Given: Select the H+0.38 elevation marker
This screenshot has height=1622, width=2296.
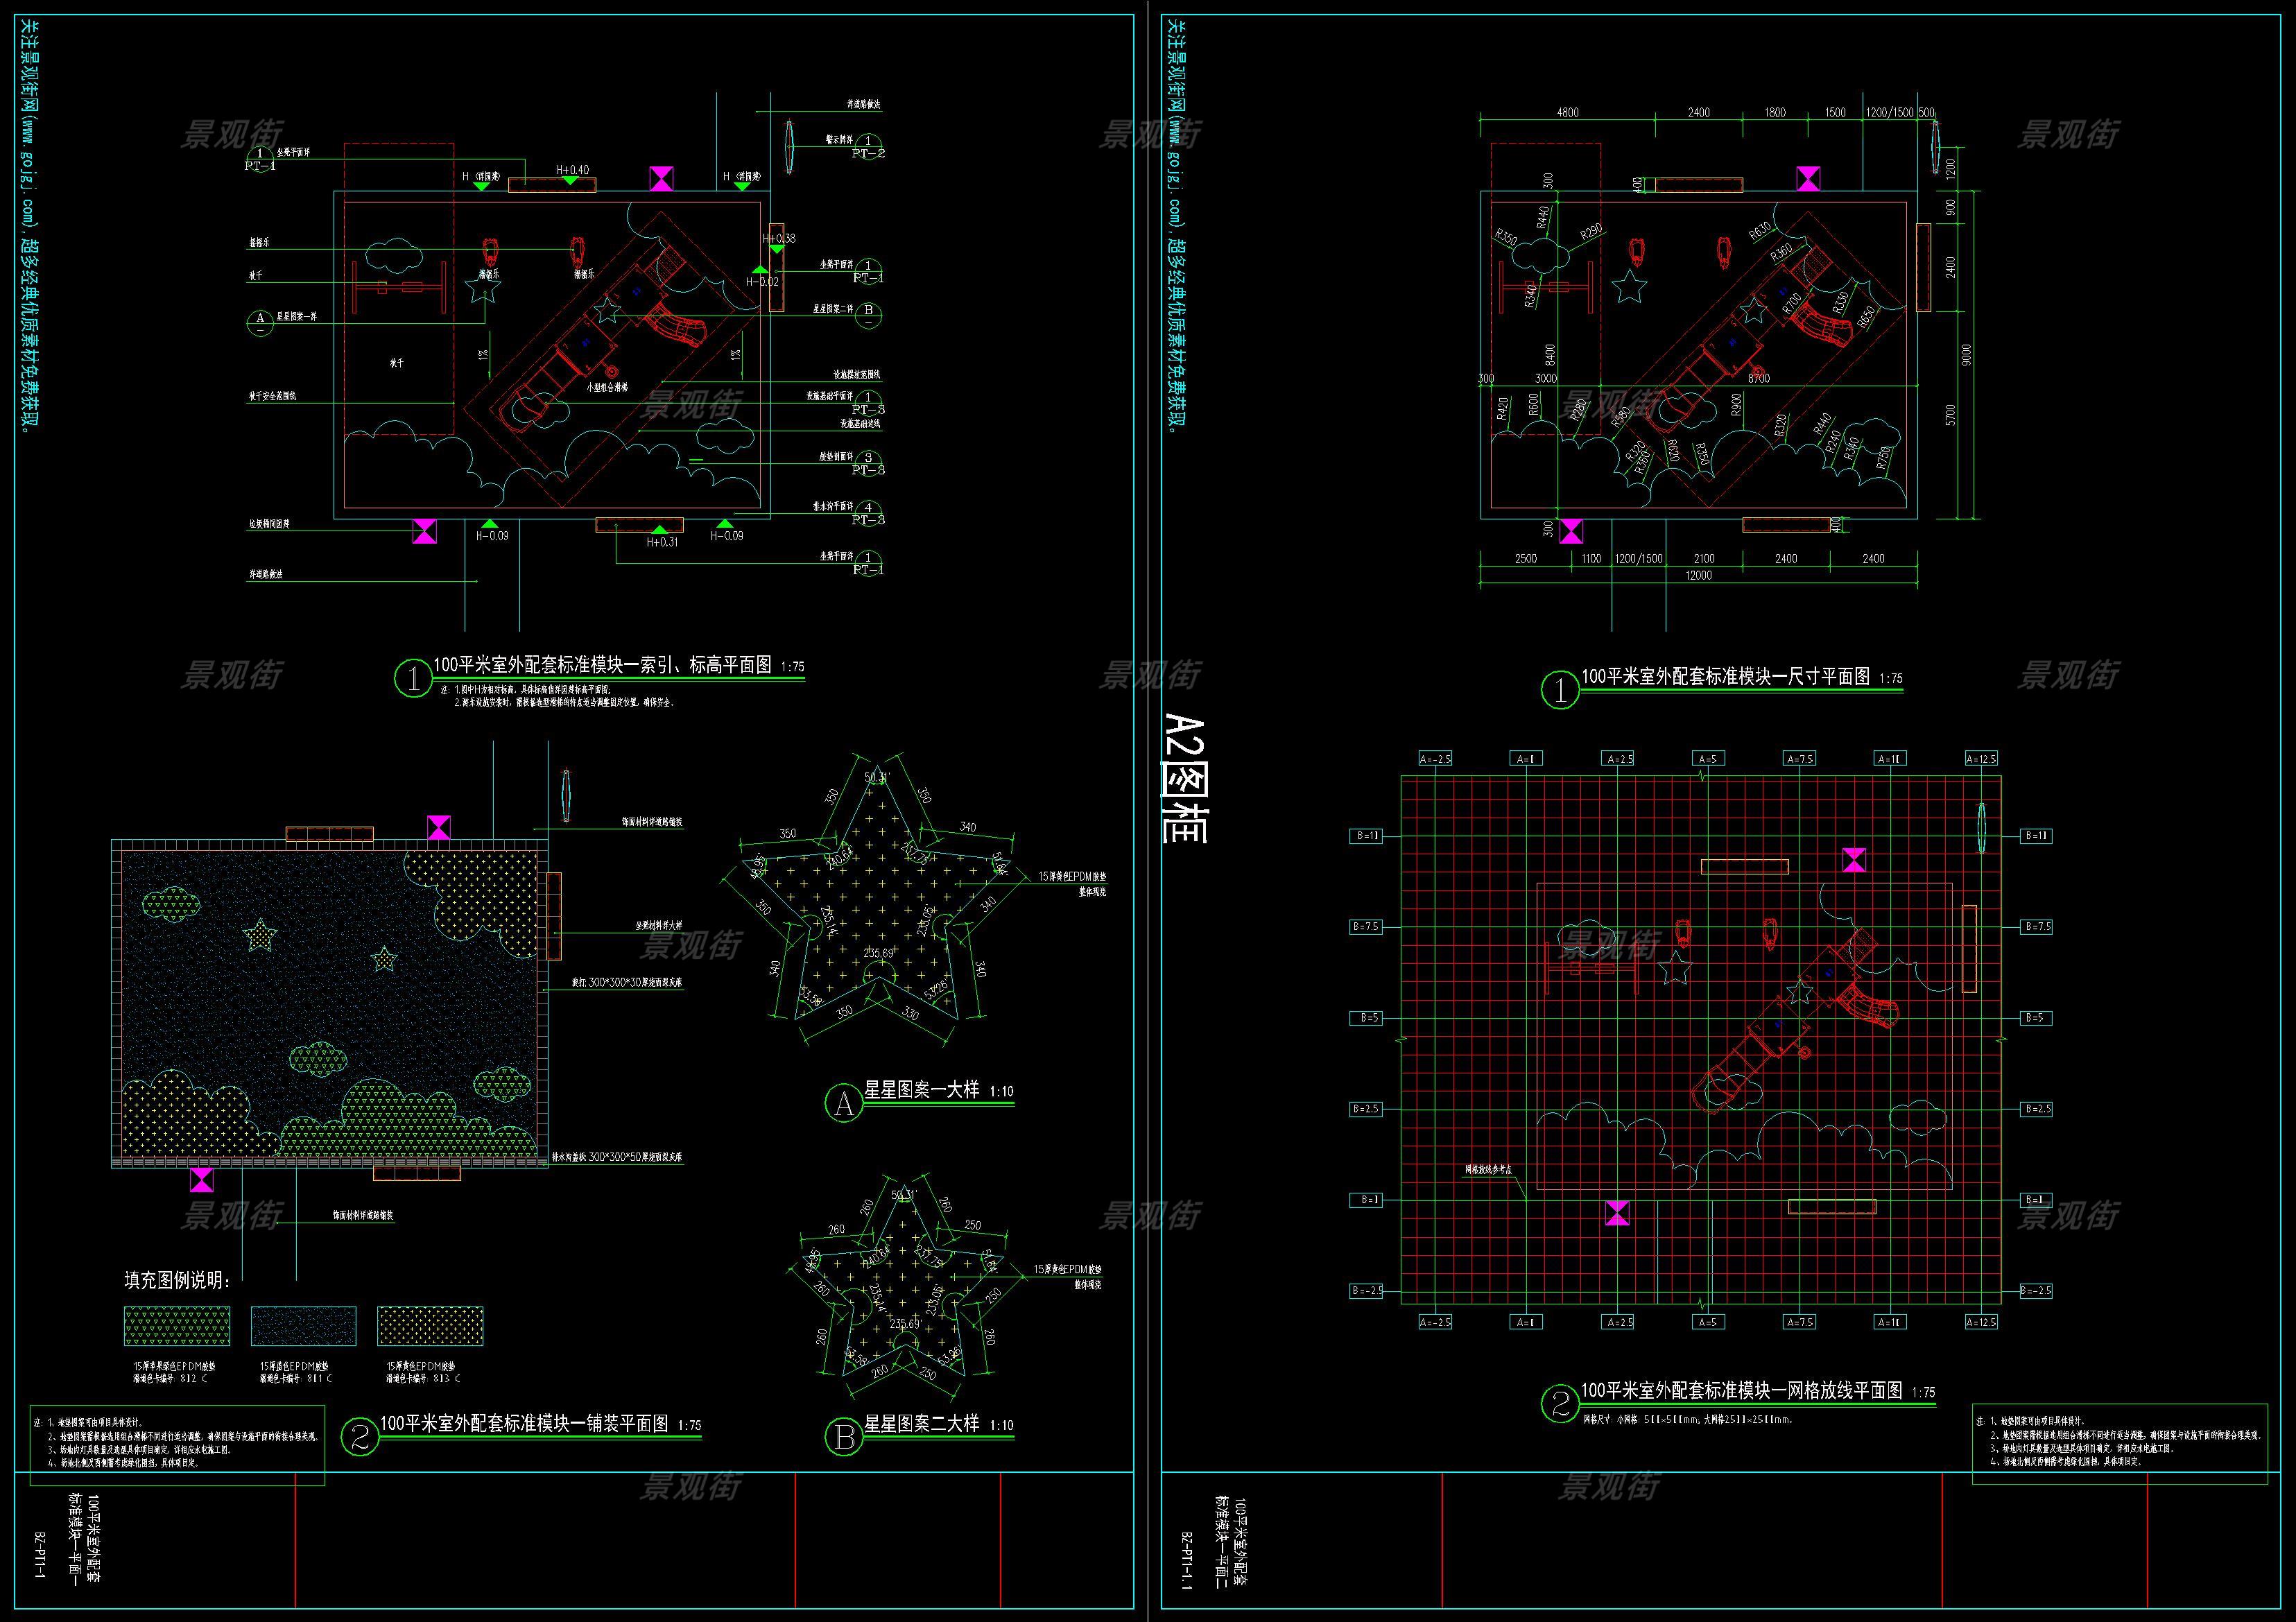Looking at the screenshot, I should pos(779,239).
